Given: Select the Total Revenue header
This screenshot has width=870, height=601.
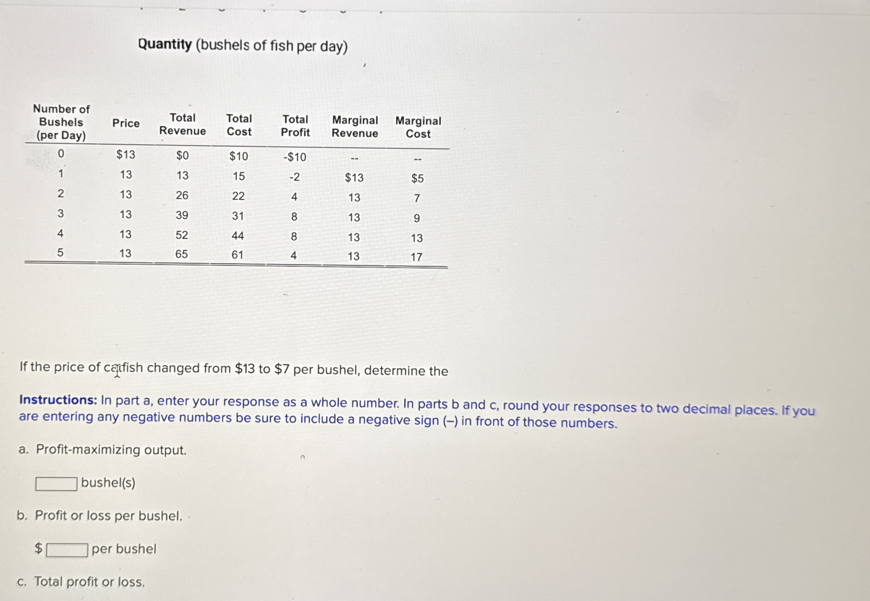Looking at the screenshot, I should tap(184, 125).
